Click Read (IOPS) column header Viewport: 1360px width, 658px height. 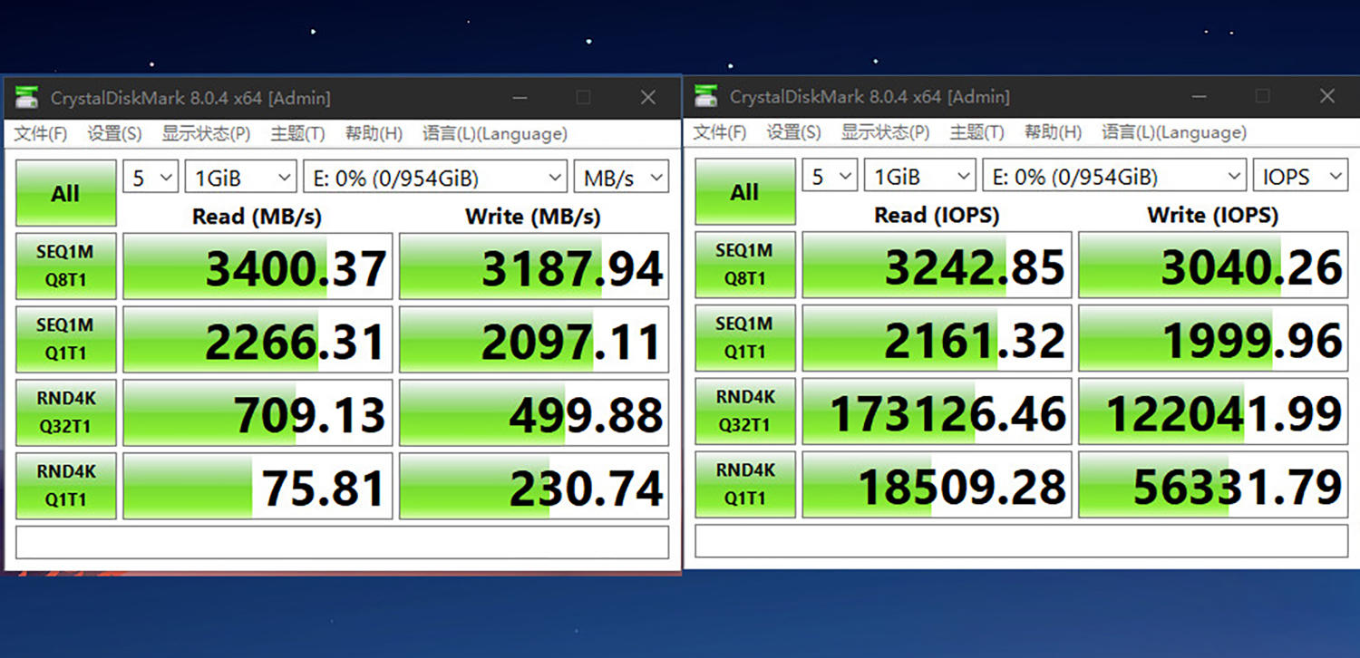click(937, 215)
